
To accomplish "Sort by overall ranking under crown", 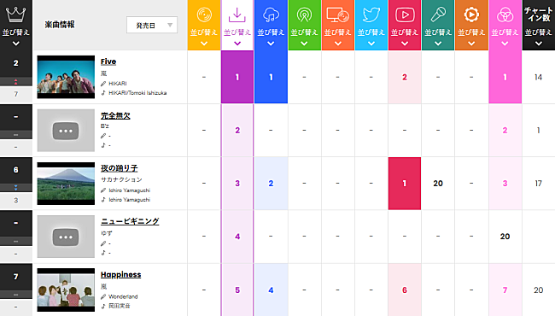I will click(x=16, y=38).
